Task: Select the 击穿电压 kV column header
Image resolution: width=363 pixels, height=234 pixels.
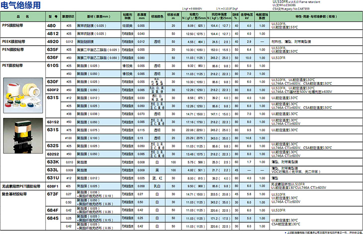Action: tap(247, 17)
